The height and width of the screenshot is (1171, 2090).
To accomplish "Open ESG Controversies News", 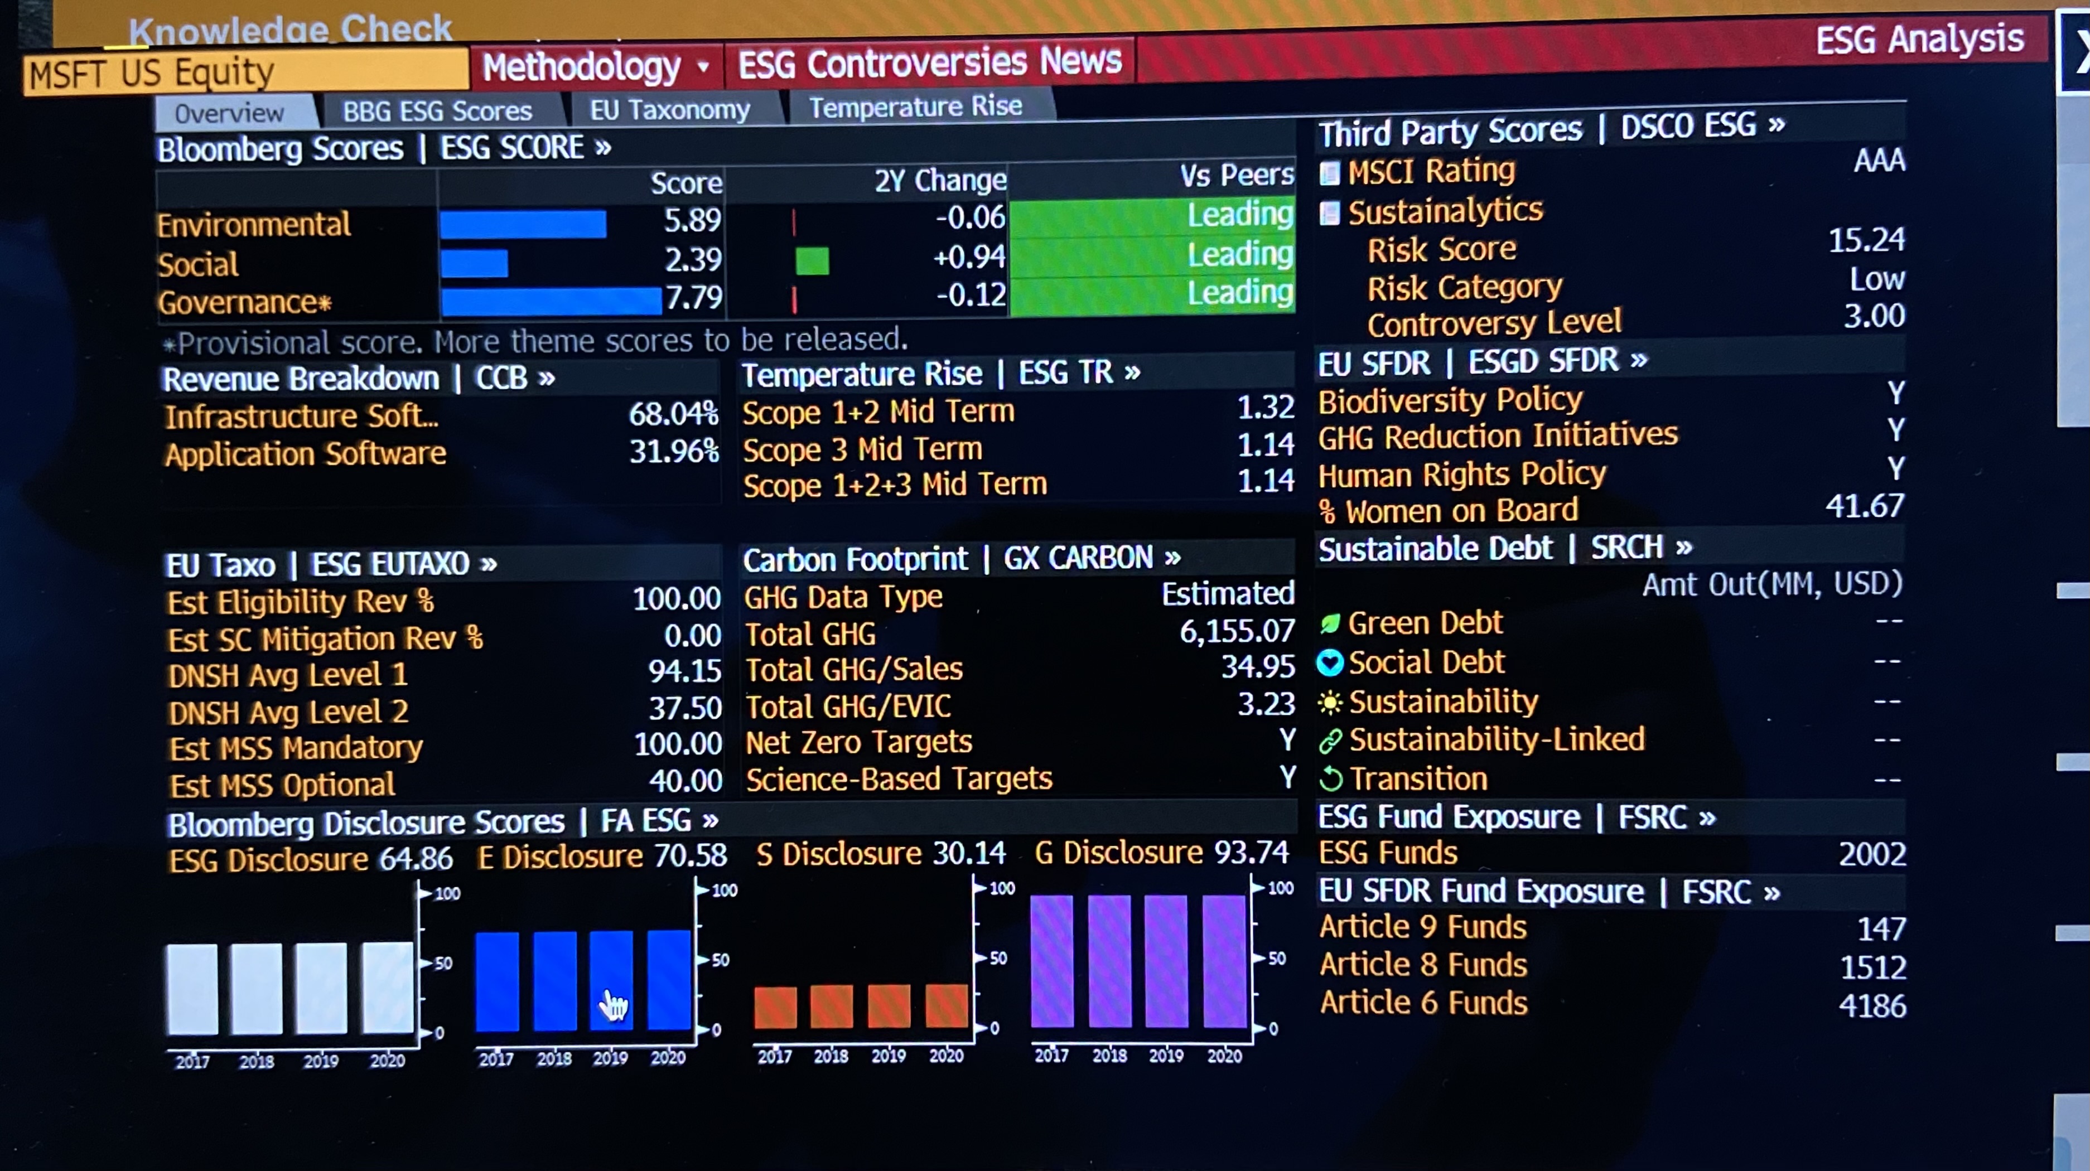I will click(930, 62).
